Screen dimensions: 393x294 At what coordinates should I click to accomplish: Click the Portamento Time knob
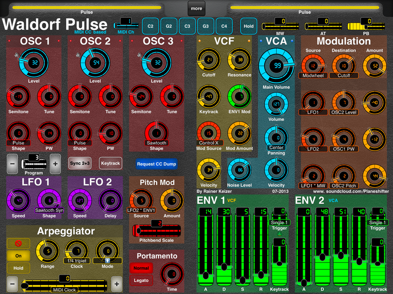point(171,273)
